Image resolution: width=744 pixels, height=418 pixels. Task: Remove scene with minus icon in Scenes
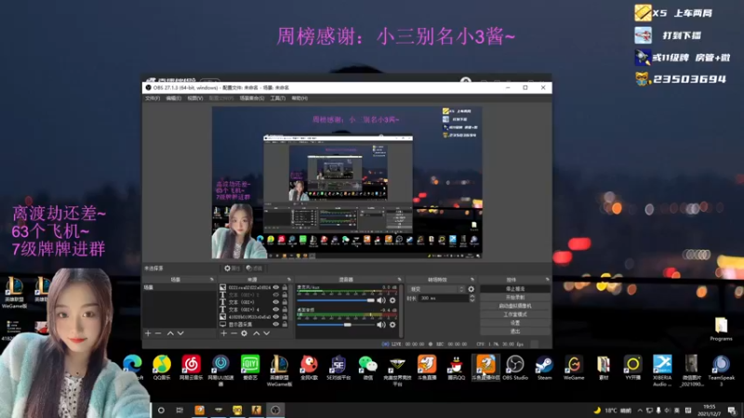click(x=158, y=333)
